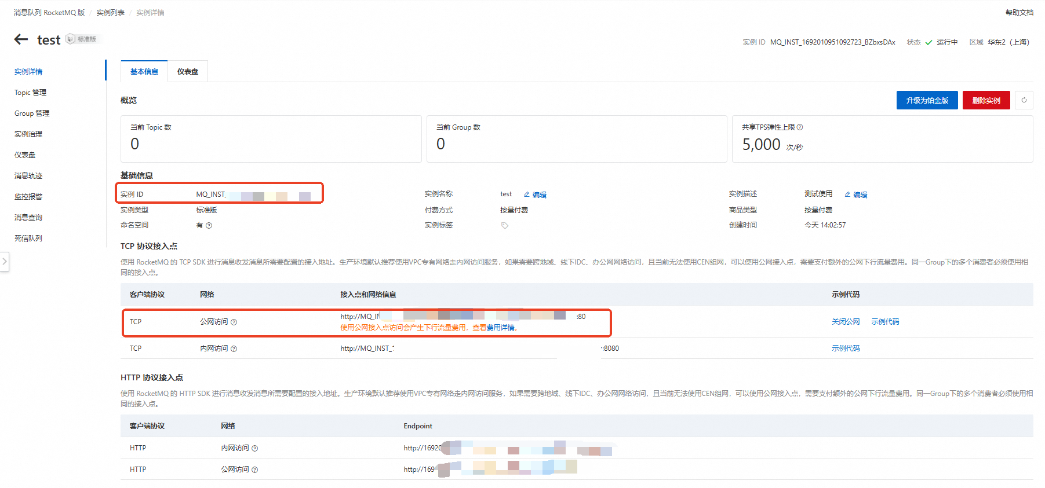Click the red 删除实例 button
This screenshot has height=488, width=1045.
click(986, 100)
